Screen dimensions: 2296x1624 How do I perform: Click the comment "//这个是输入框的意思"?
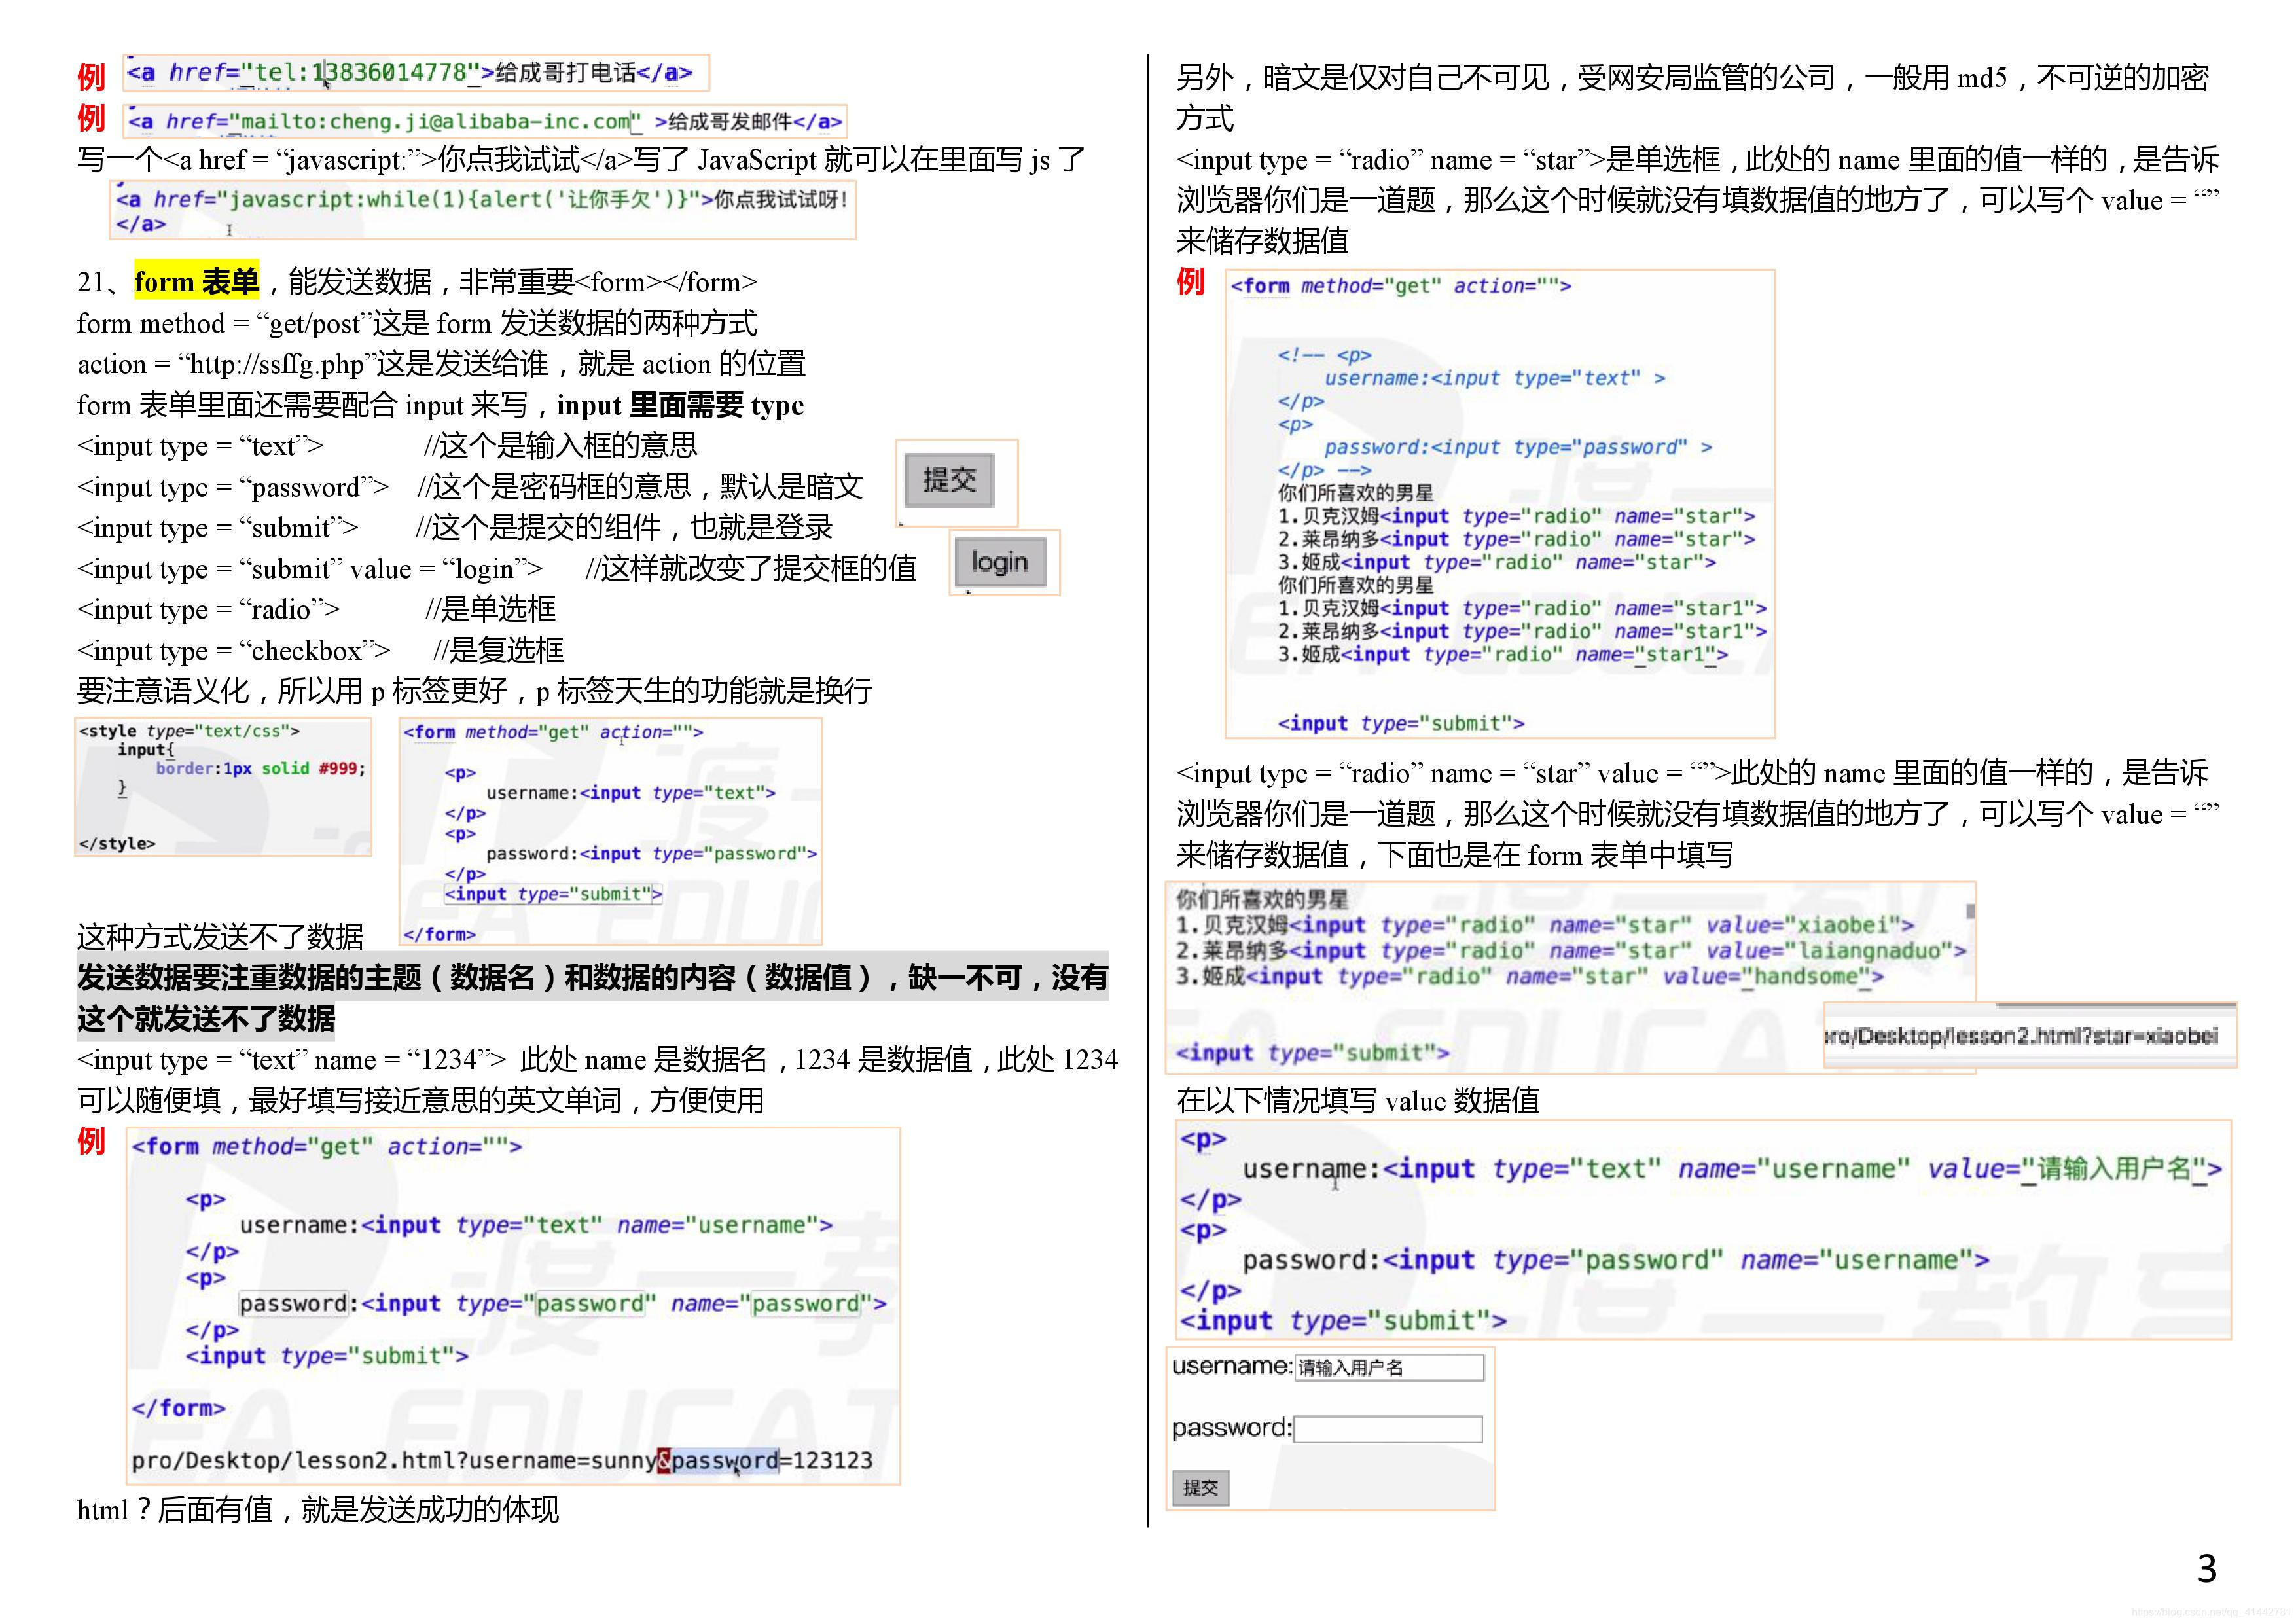tap(561, 445)
